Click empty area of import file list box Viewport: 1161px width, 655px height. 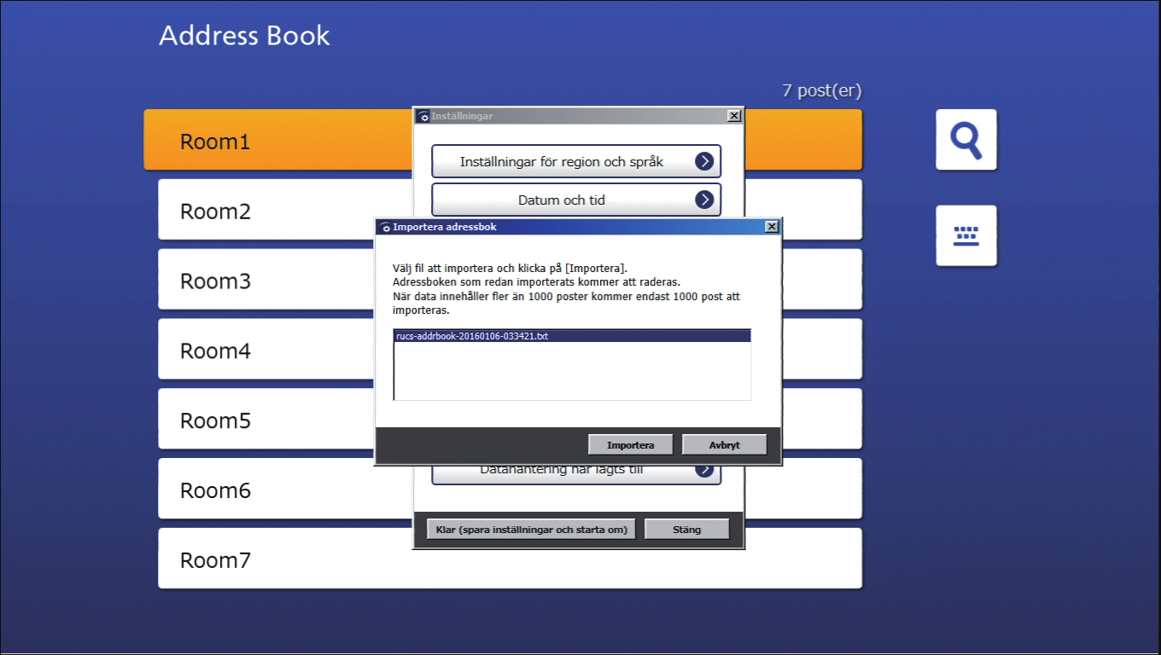point(572,371)
